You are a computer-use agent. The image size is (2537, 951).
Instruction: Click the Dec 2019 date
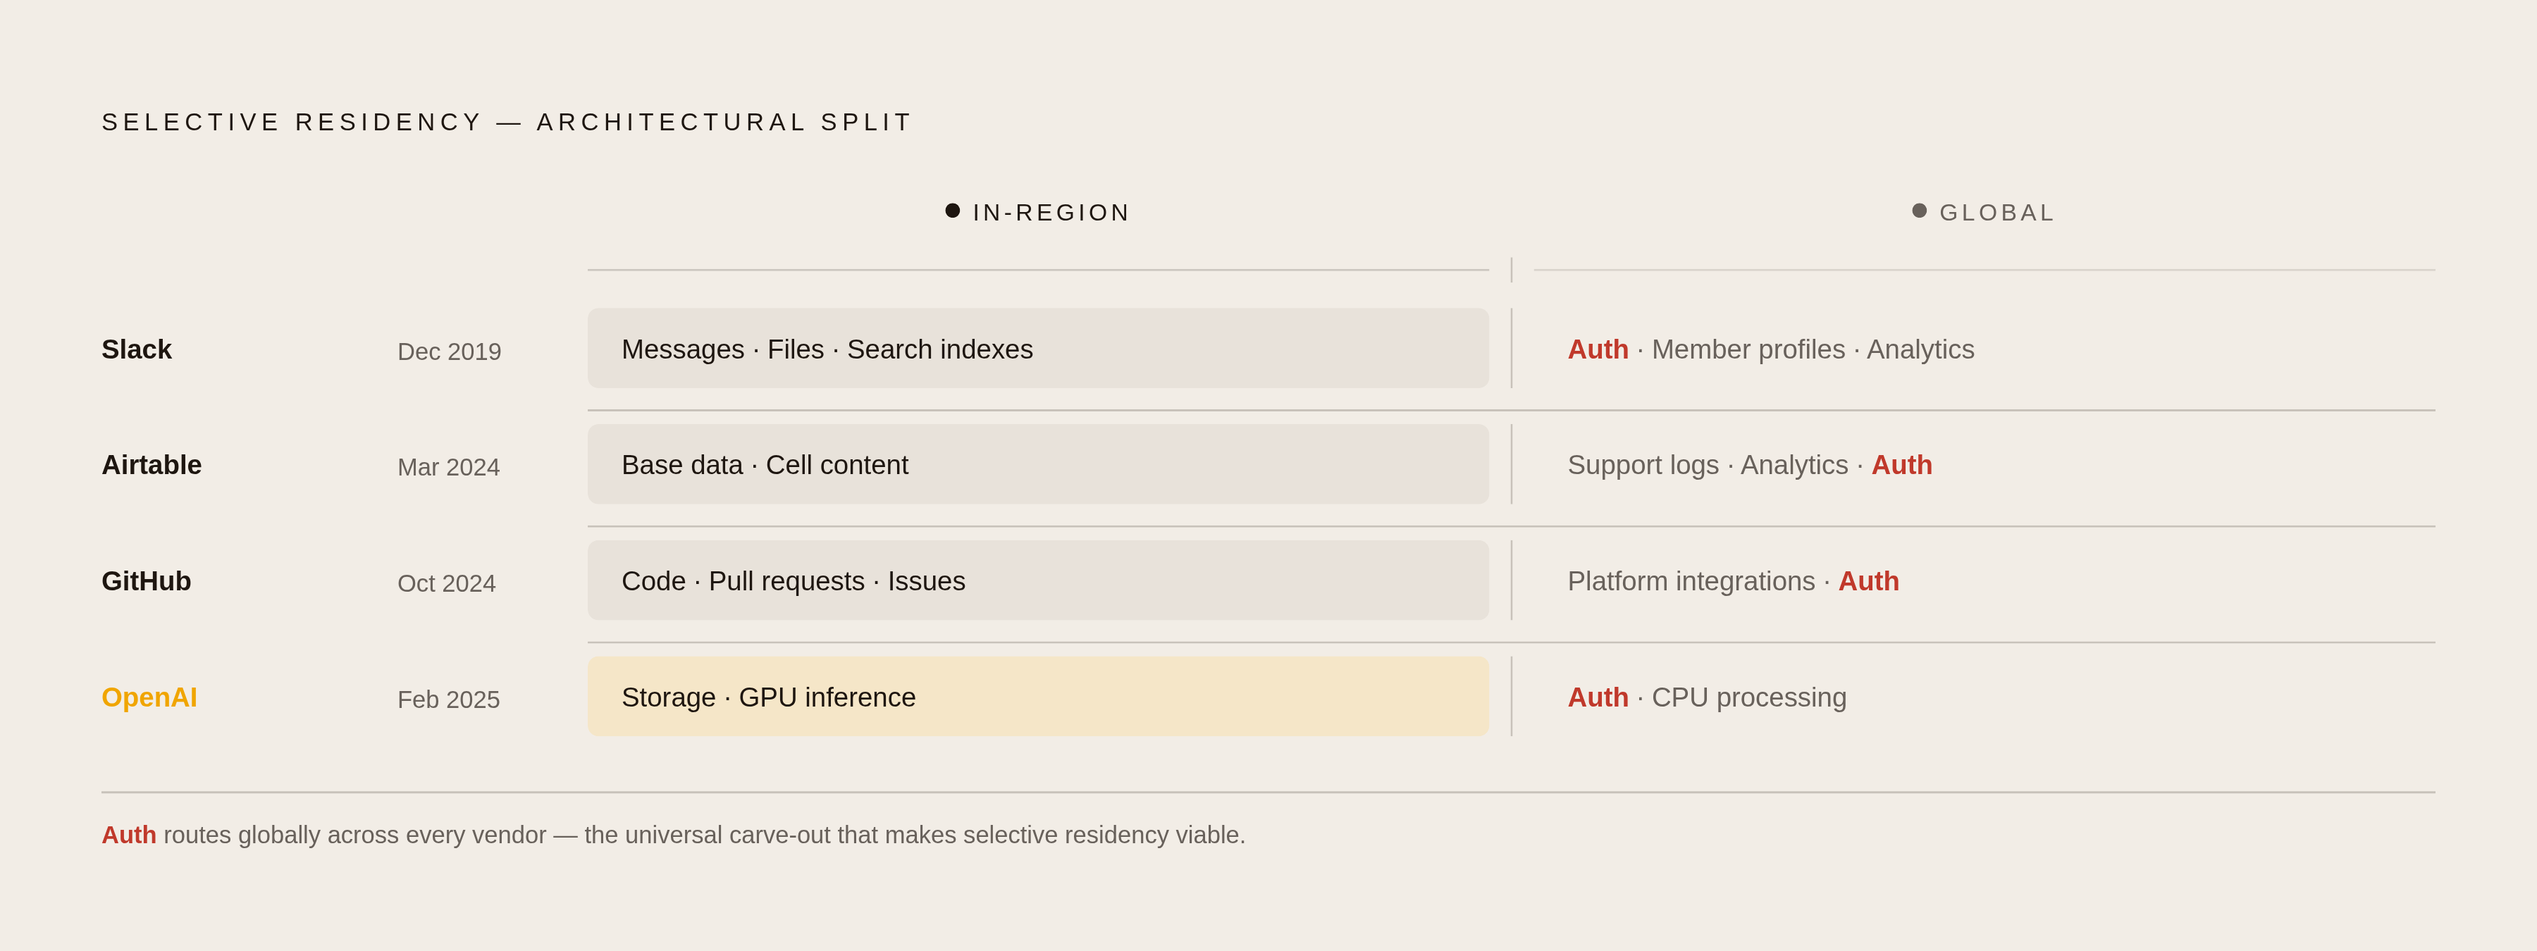click(449, 352)
